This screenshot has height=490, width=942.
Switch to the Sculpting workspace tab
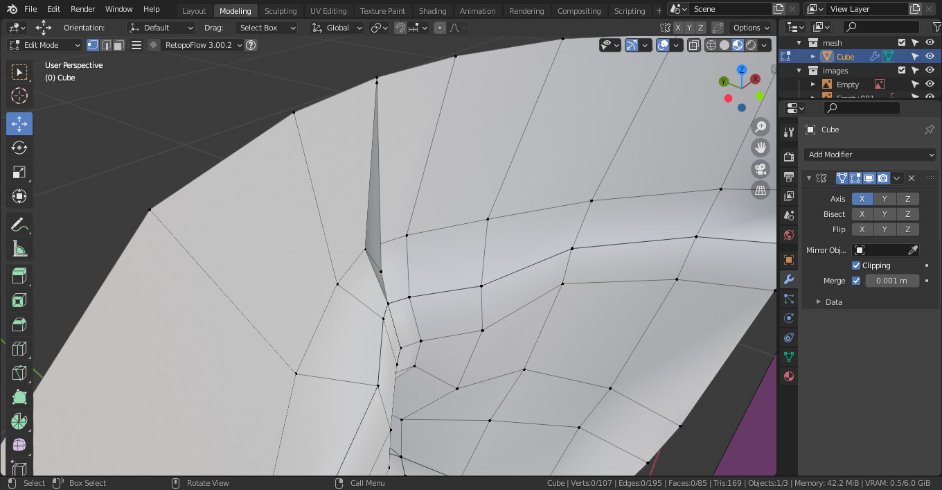(x=281, y=11)
